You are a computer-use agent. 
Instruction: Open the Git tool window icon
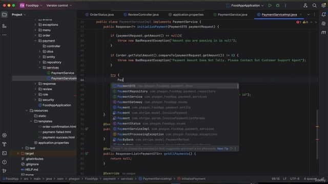[5, 171]
